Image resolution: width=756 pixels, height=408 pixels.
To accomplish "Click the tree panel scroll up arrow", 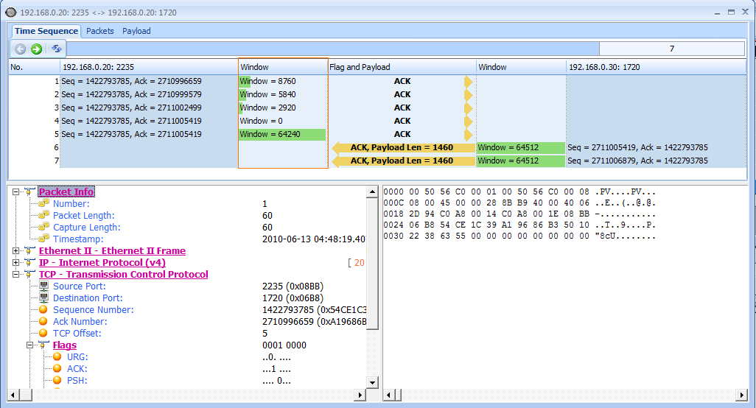I will tap(372, 192).
